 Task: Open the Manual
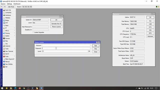(7, 62)
